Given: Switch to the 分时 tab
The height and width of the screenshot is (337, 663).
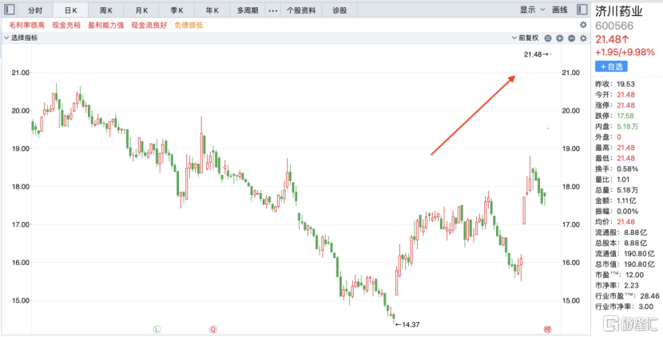Looking at the screenshot, I should 35,10.
